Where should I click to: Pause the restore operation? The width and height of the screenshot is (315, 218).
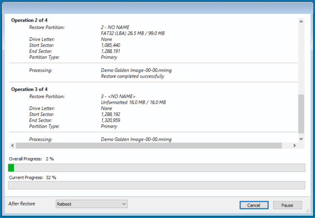287,205
